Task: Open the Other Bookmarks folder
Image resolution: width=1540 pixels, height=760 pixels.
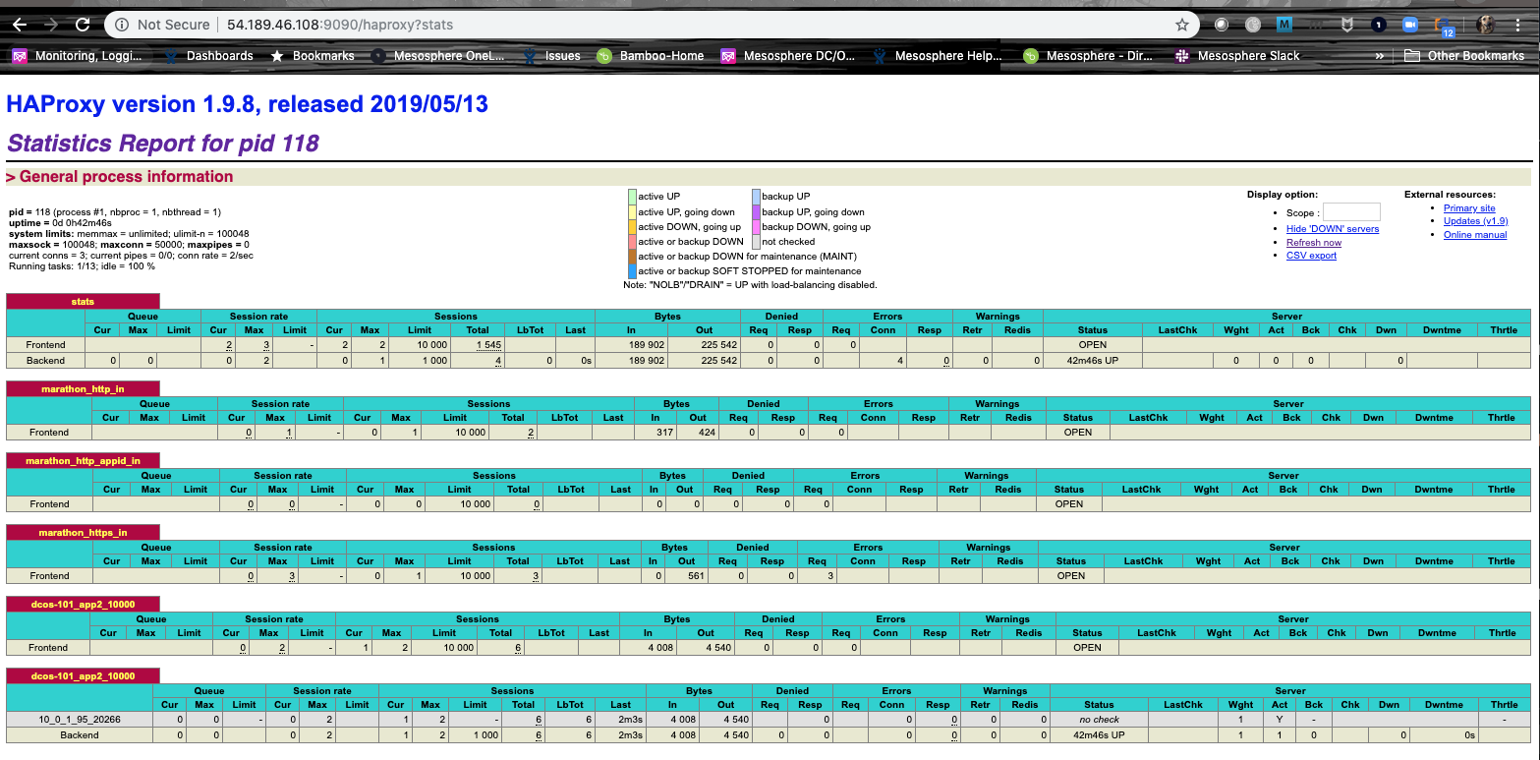Action: coord(1464,56)
